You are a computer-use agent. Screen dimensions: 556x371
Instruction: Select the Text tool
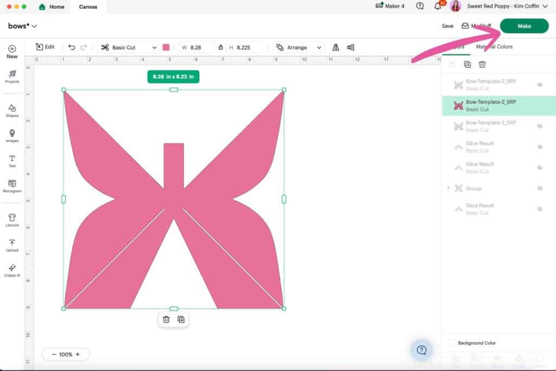12,160
